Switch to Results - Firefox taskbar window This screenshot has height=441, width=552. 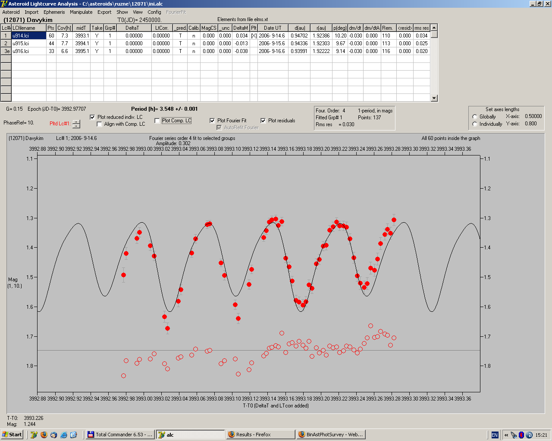(x=260, y=435)
